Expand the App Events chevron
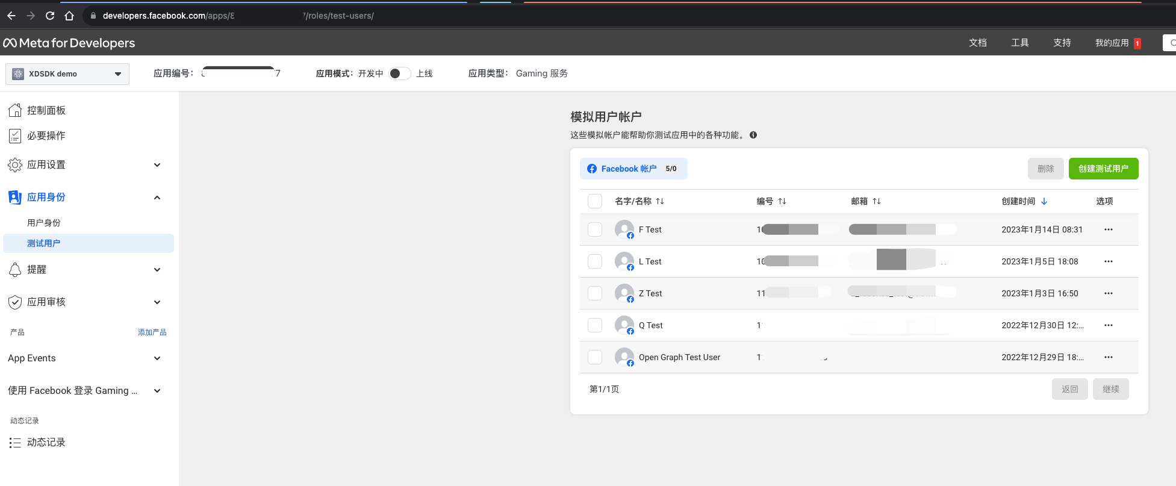 157,358
